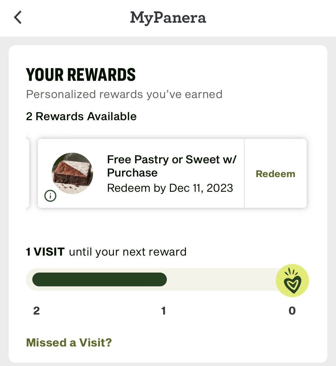Click the dark green progress bar fill
This screenshot has height=366, width=336.
click(99, 279)
